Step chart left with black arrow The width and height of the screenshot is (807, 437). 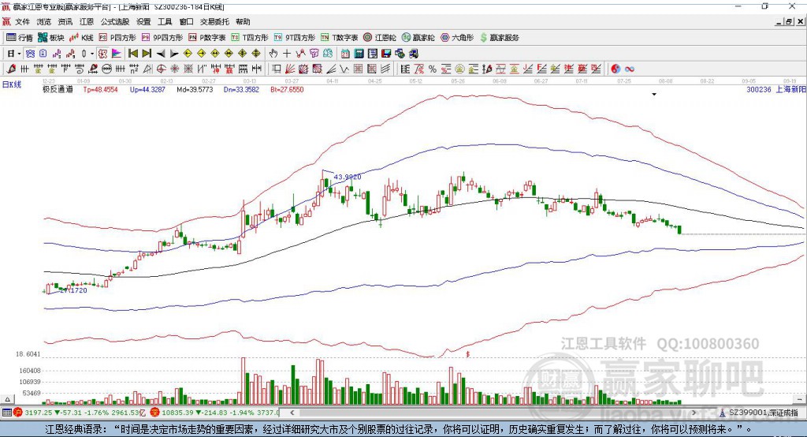(x=161, y=54)
